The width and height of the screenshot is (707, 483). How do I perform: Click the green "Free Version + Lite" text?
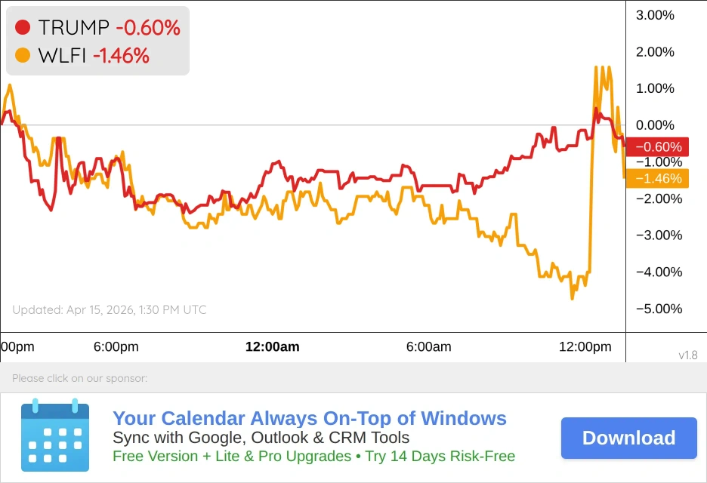pyautogui.click(x=313, y=456)
